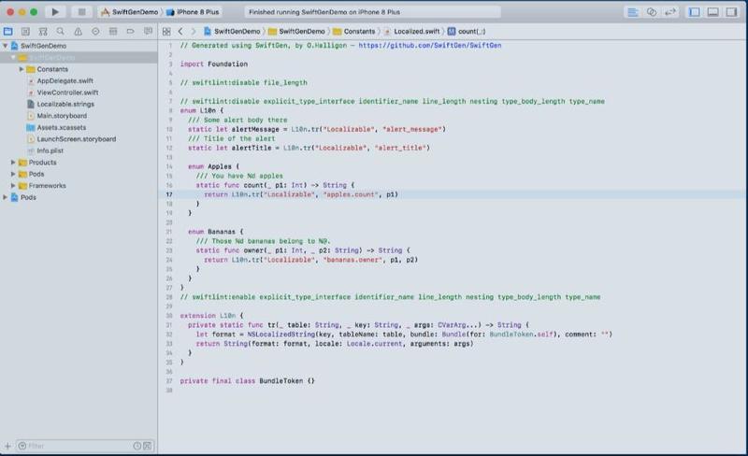
Task: Click the add (+) button below navigator
Action: 7,447
